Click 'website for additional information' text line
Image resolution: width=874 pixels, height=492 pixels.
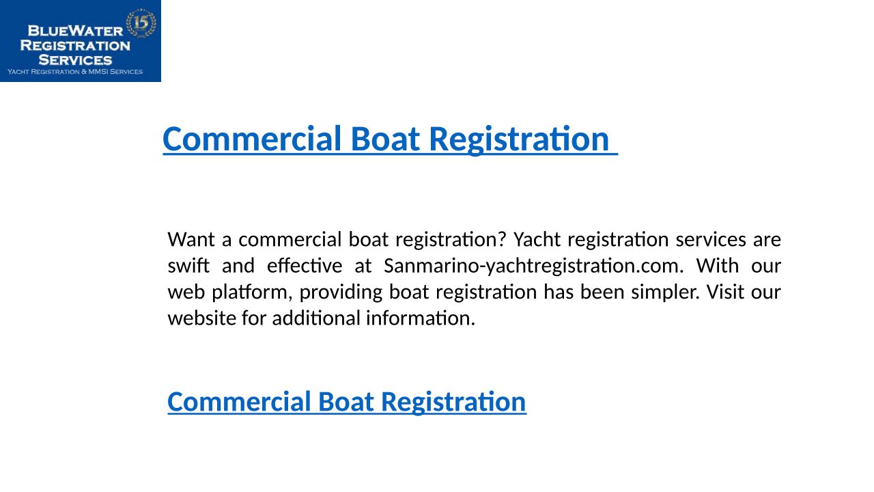click(x=321, y=318)
